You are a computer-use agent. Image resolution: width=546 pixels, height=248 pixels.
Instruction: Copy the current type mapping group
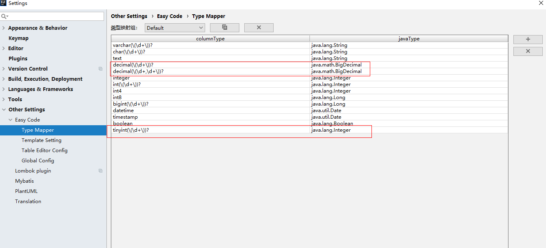pyautogui.click(x=224, y=27)
